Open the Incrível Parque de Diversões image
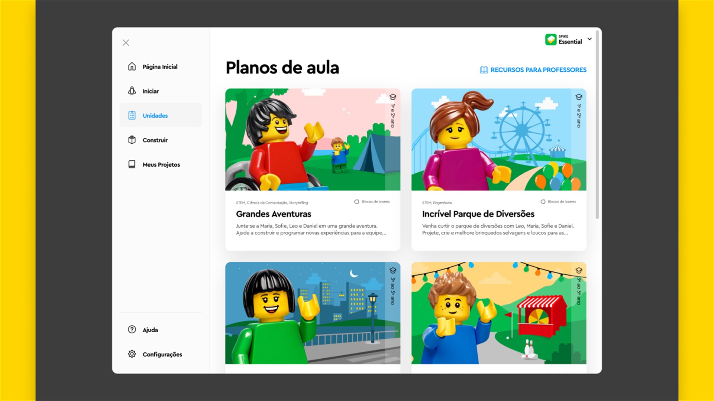The height and width of the screenshot is (401, 714). pyautogui.click(x=499, y=140)
